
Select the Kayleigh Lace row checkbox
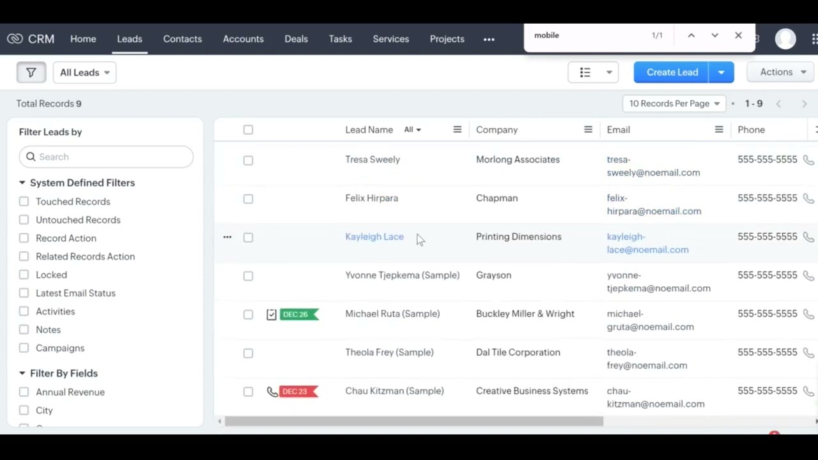tap(248, 237)
